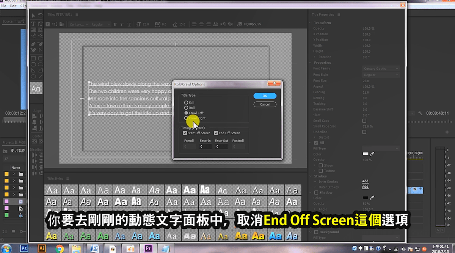Click the Bold text style icon
Viewport: 455px width, 253px height.
pos(115,24)
